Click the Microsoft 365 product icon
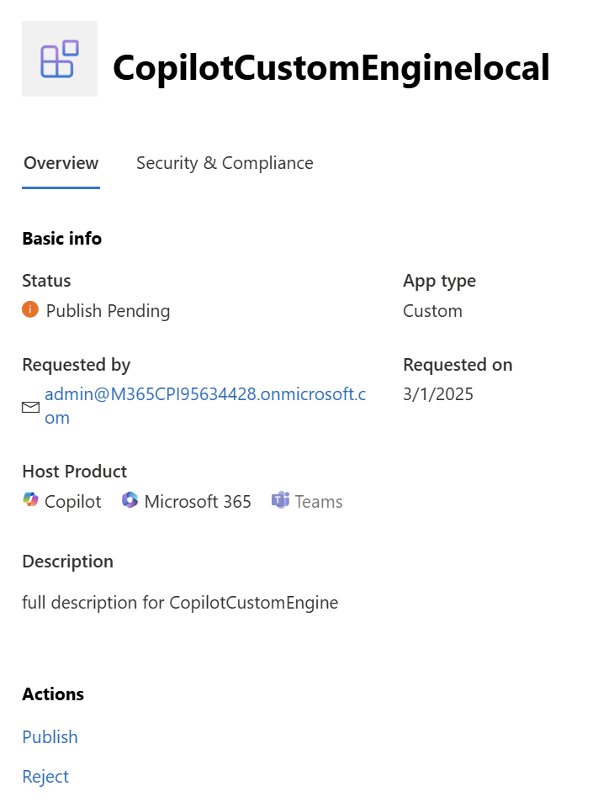 point(130,499)
